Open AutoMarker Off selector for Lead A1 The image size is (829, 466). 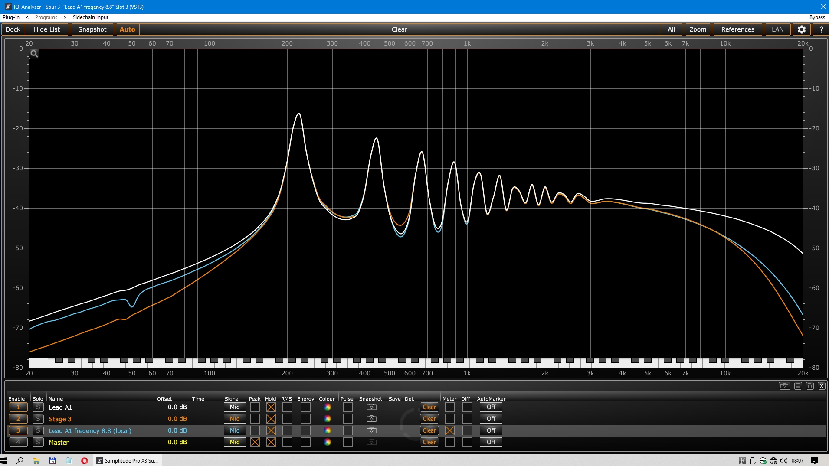pyautogui.click(x=491, y=407)
